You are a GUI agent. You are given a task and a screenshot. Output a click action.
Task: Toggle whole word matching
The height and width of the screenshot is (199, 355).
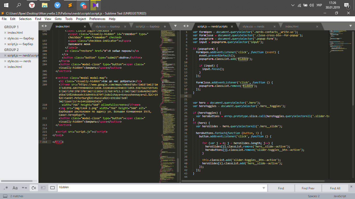(x=24, y=188)
